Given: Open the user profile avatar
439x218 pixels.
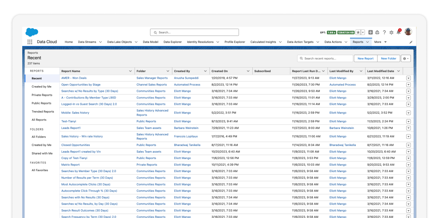Looking at the screenshot, I should [x=408, y=32].
